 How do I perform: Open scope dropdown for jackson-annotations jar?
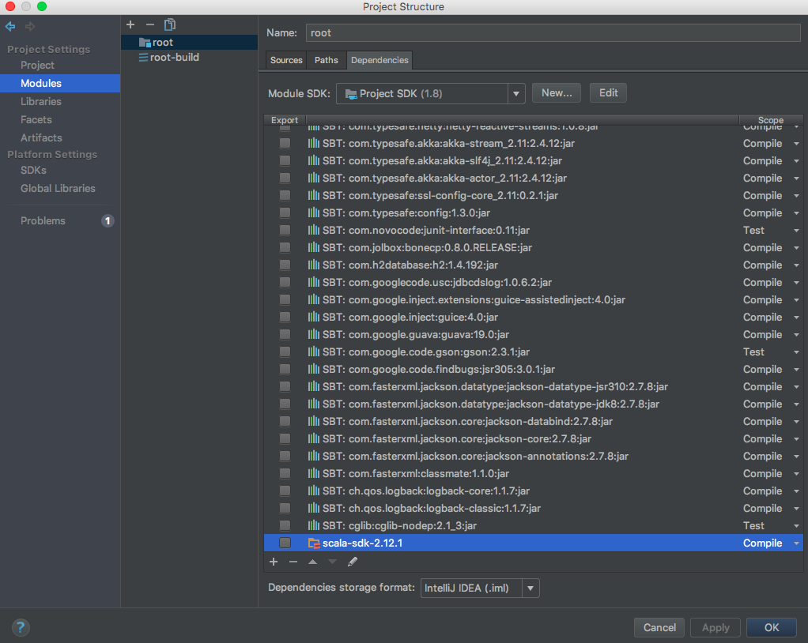coord(796,456)
